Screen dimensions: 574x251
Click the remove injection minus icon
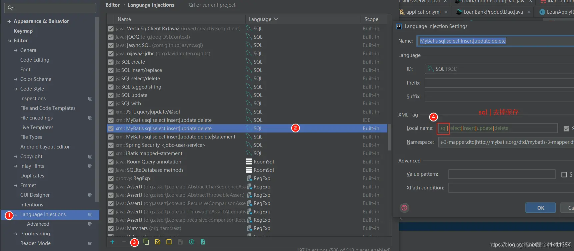click(x=124, y=242)
